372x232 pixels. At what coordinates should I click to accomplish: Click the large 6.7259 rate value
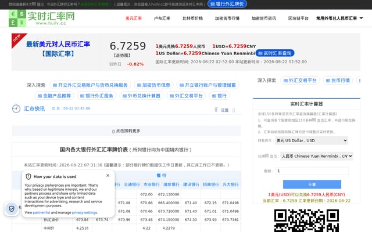128,46
